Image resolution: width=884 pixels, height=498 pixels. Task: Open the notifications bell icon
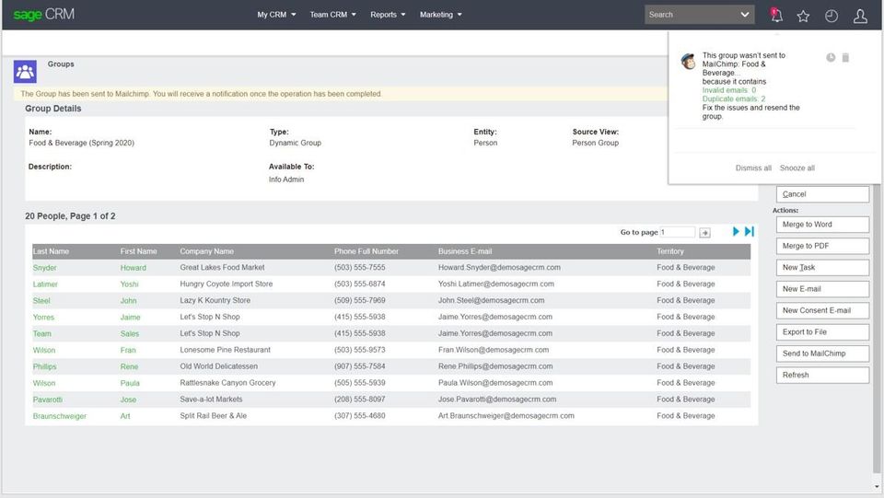(776, 16)
